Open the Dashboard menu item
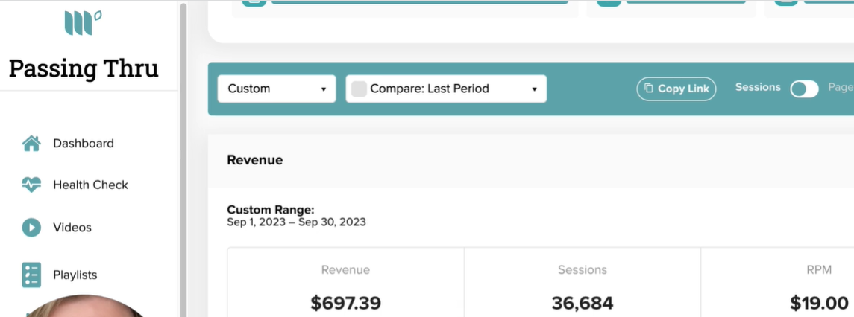The height and width of the screenshot is (317, 854). pyautogui.click(x=84, y=144)
